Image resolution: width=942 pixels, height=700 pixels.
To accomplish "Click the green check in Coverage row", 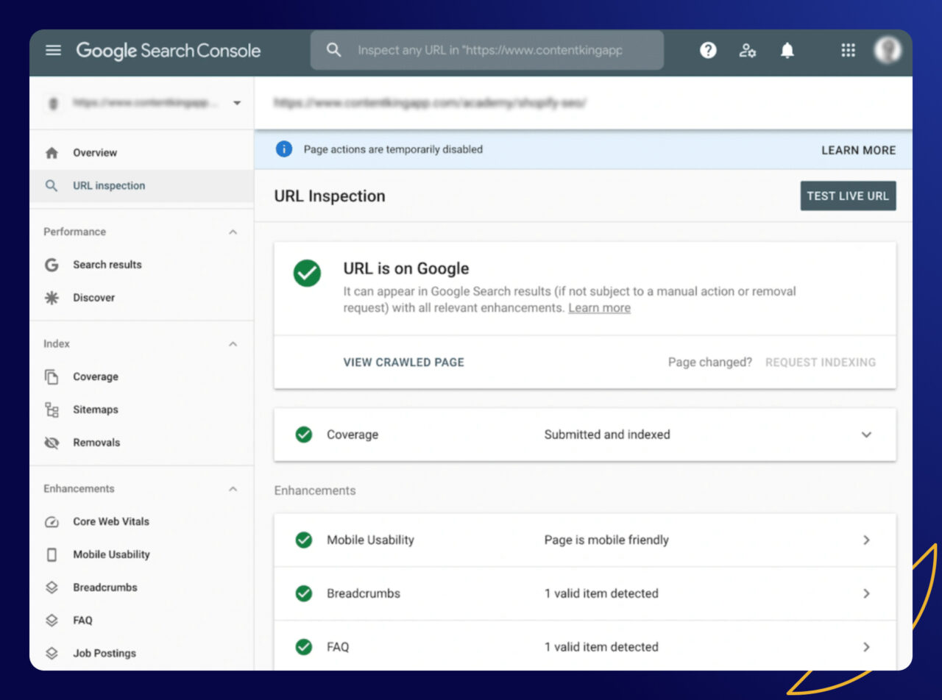I will click(303, 435).
